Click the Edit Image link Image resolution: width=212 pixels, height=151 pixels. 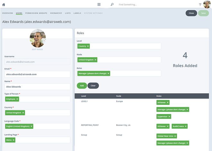pos(37,50)
